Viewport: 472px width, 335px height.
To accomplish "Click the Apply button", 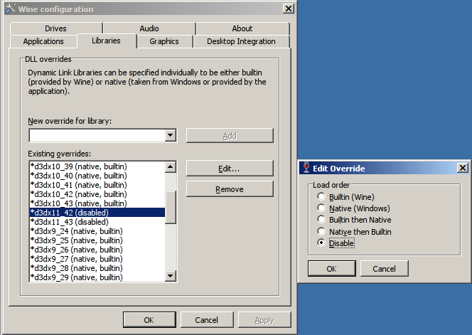I will 264,319.
